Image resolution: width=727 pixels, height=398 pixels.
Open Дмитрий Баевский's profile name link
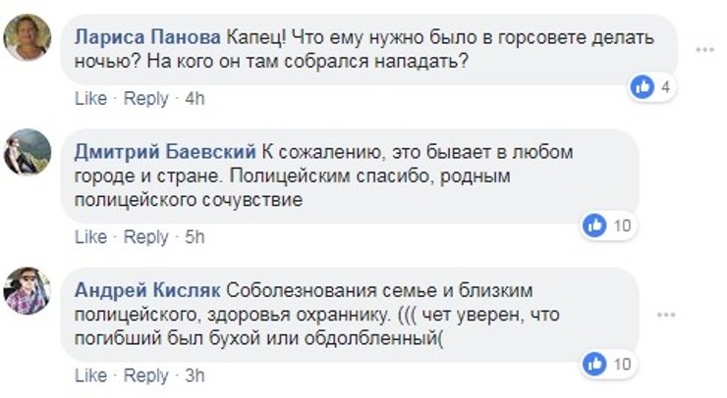(x=166, y=153)
